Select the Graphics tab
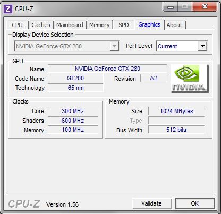 [x=149, y=24]
